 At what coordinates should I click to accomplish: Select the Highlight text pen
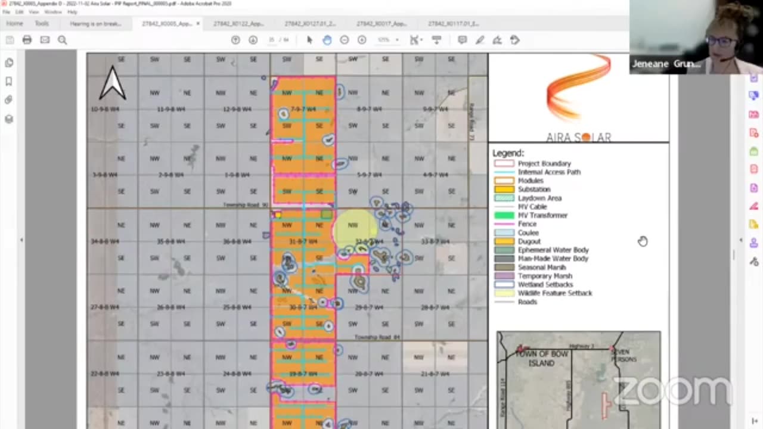coord(480,40)
